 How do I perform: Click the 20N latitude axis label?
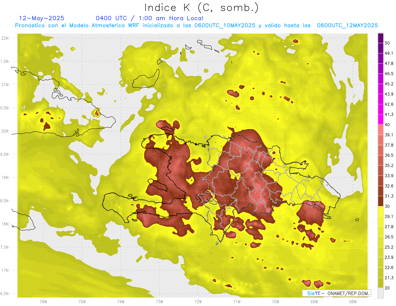[6, 131]
